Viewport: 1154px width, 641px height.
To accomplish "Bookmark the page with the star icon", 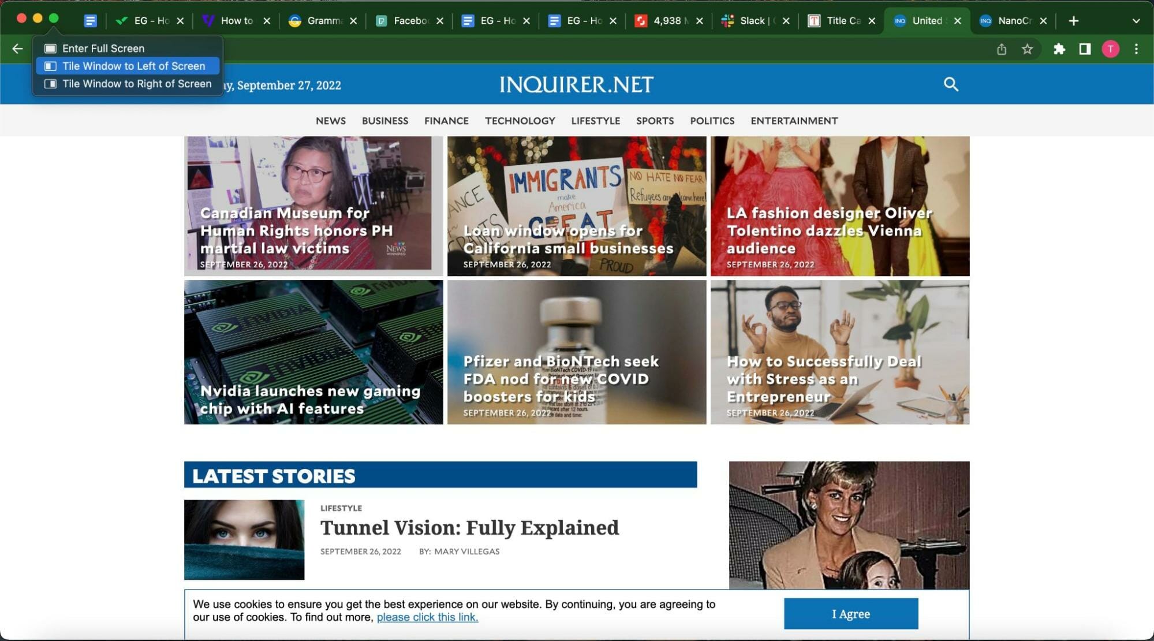I will tap(1028, 49).
